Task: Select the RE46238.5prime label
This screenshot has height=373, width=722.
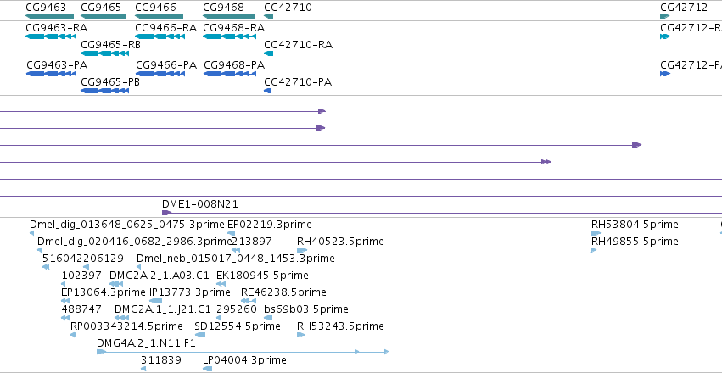Action: pyautogui.click(x=283, y=293)
